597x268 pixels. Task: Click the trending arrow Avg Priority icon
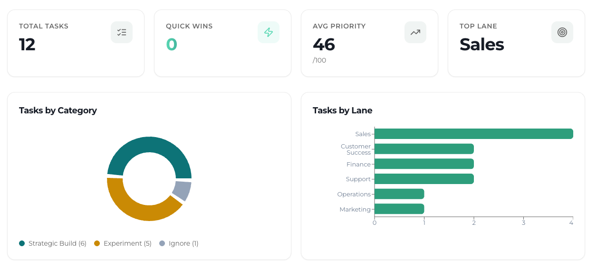[415, 32]
